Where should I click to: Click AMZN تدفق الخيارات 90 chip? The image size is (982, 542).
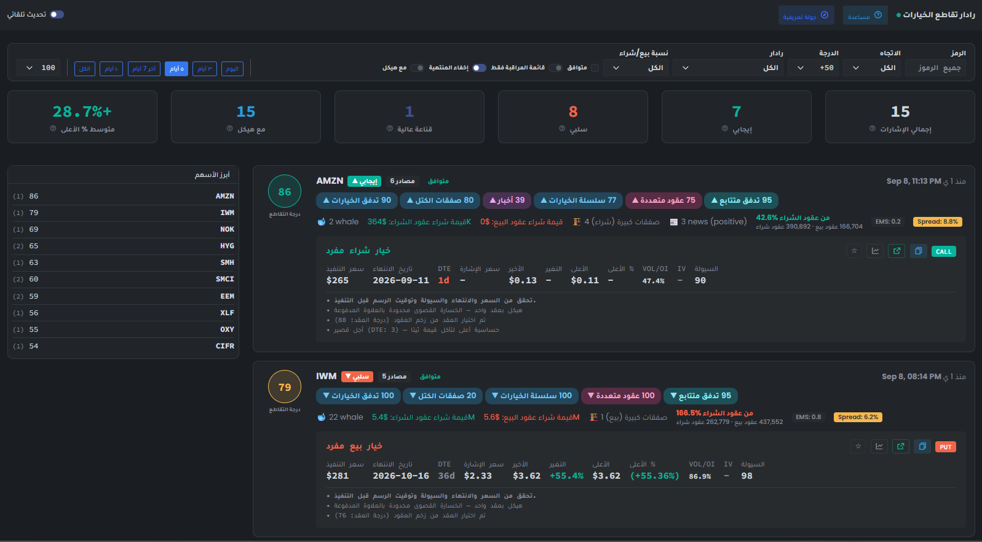[357, 200]
